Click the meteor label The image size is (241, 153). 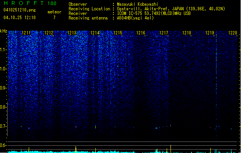pyautogui.click(x=54, y=12)
